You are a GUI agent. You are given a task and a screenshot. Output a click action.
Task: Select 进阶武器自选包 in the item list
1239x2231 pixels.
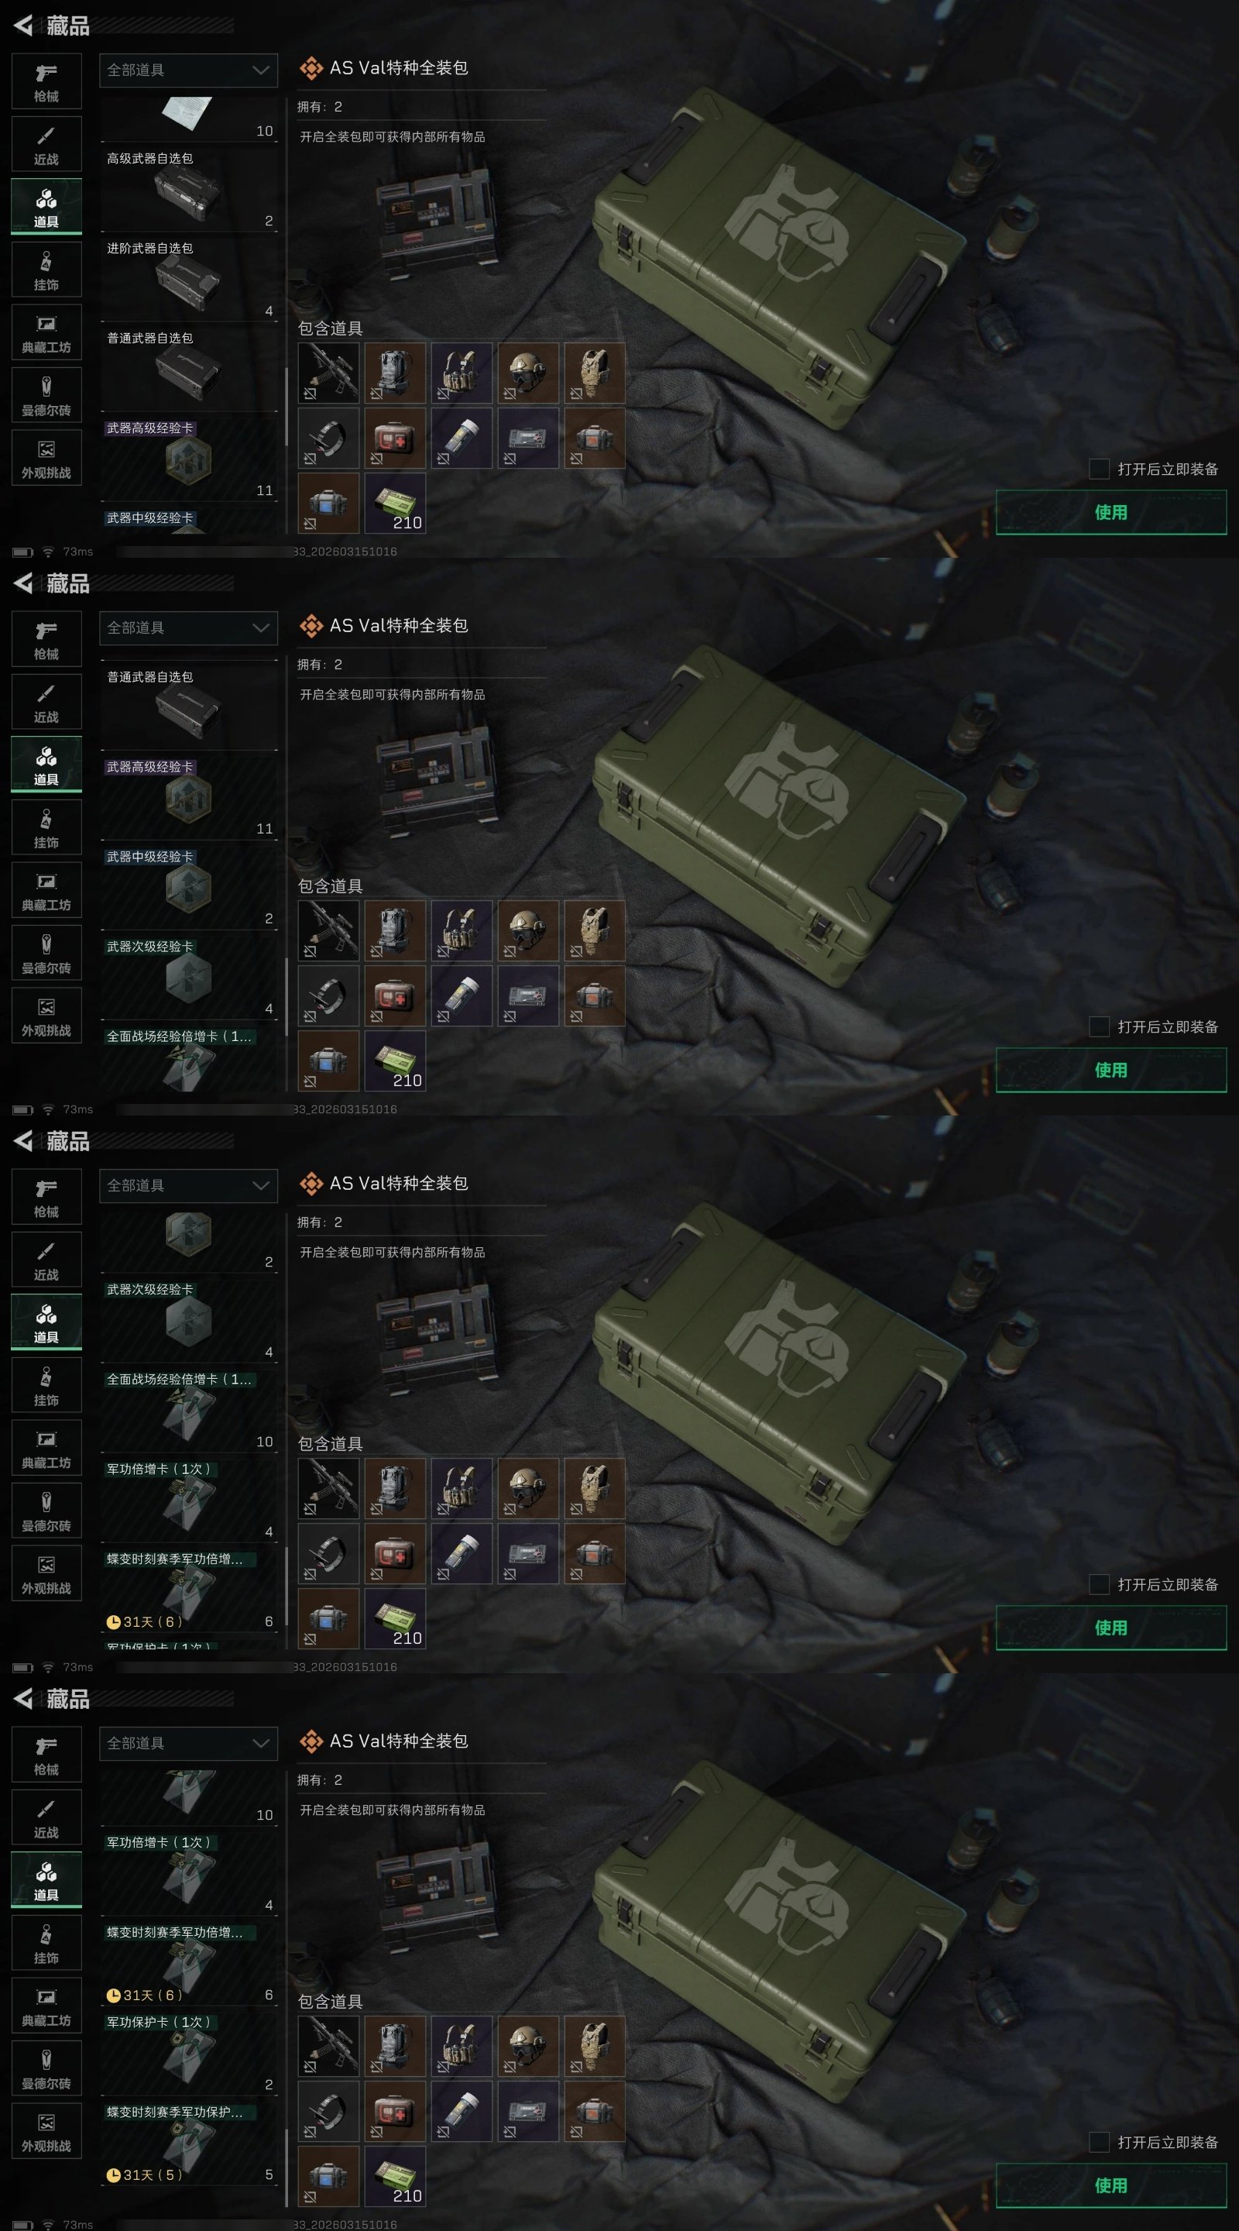189,279
